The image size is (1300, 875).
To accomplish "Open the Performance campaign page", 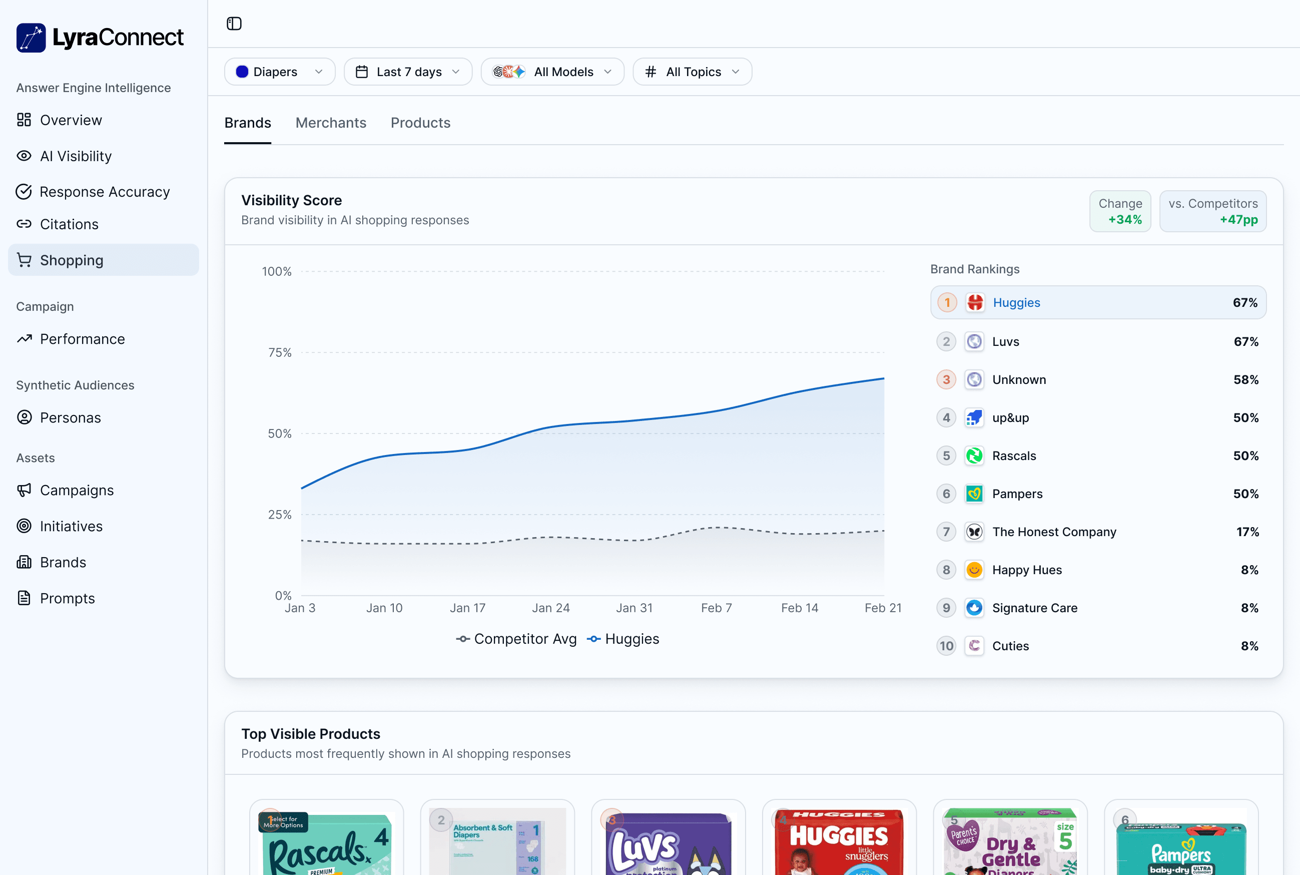I will (82, 339).
